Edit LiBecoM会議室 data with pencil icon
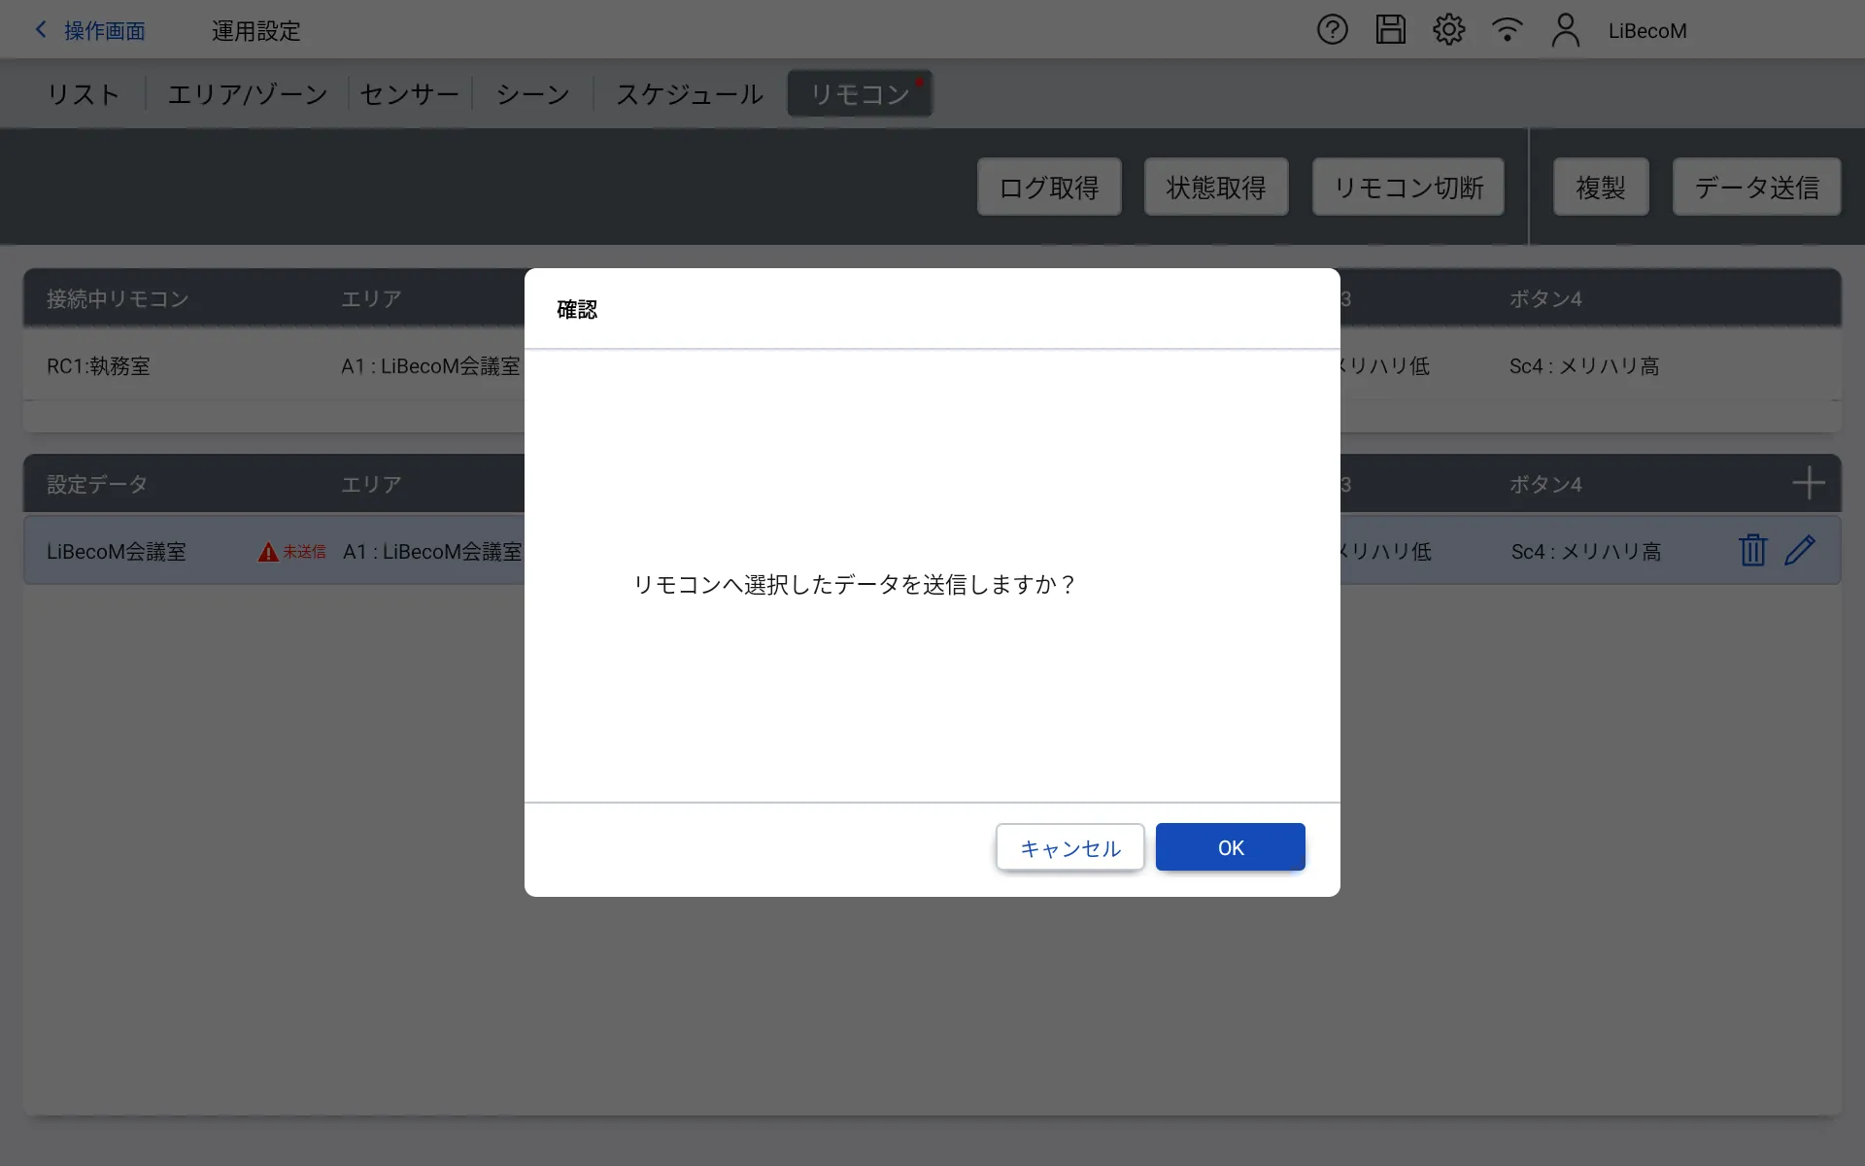The image size is (1865, 1166). (x=1800, y=551)
